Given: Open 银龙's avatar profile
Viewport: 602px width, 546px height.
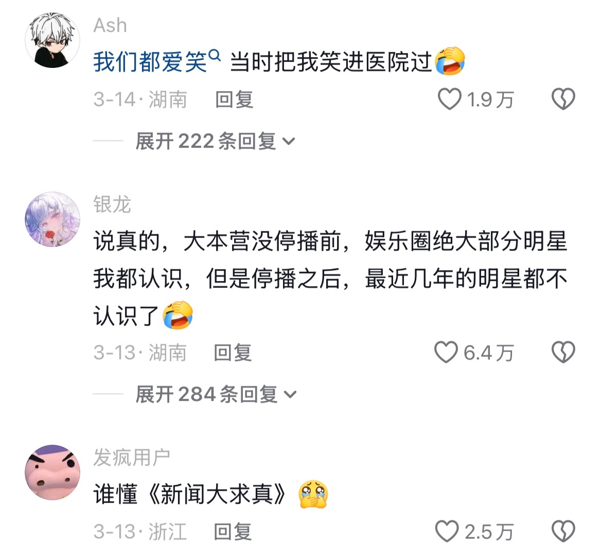Looking at the screenshot, I should (x=52, y=219).
